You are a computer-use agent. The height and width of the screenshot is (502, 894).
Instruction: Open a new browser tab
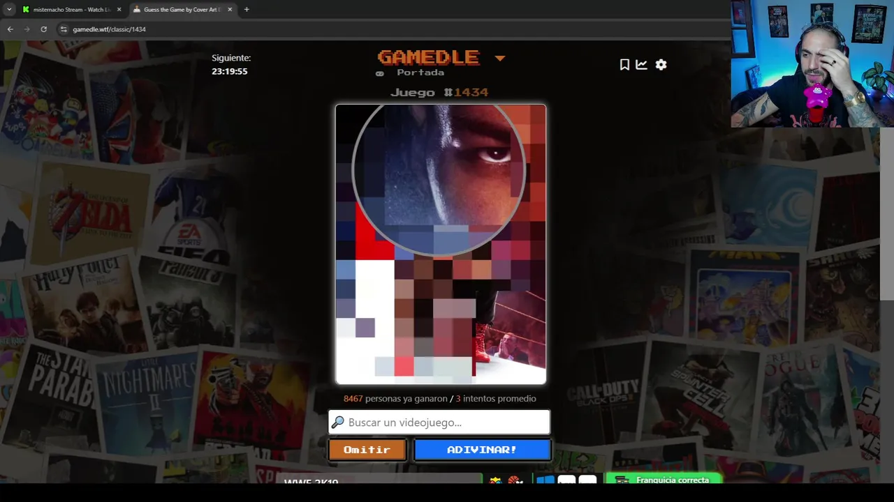click(x=247, y=10)
